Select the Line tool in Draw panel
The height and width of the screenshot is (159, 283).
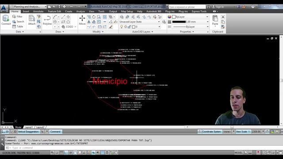click(63, 17)
